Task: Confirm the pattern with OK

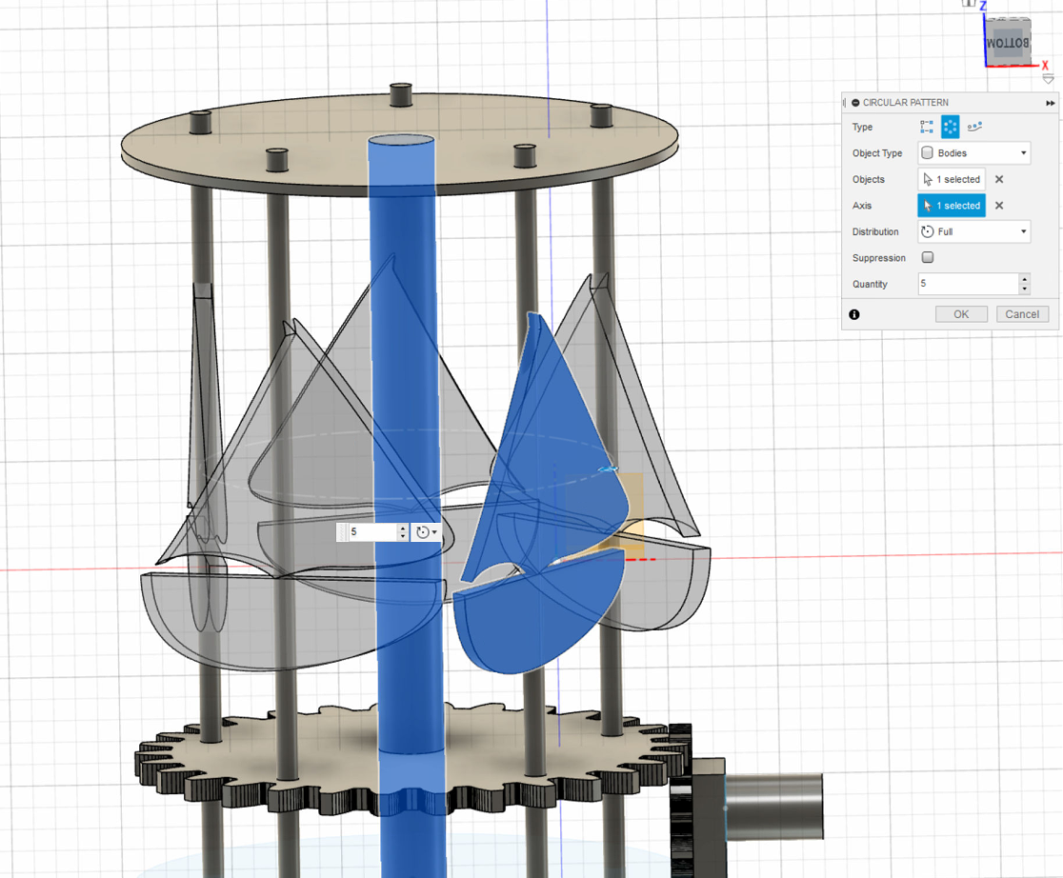Action: click(961, 314)
